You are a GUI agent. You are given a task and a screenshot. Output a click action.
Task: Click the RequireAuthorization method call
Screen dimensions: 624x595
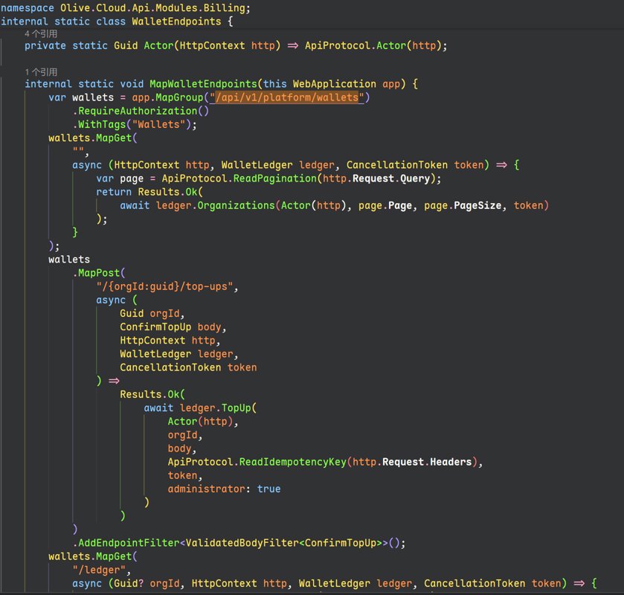click(x=138, y=111)
